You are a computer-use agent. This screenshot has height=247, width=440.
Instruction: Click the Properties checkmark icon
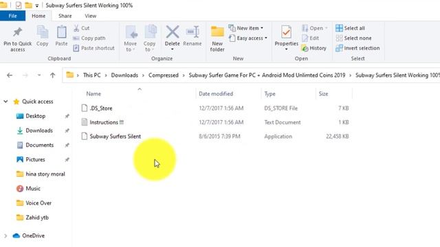[286, 32]
